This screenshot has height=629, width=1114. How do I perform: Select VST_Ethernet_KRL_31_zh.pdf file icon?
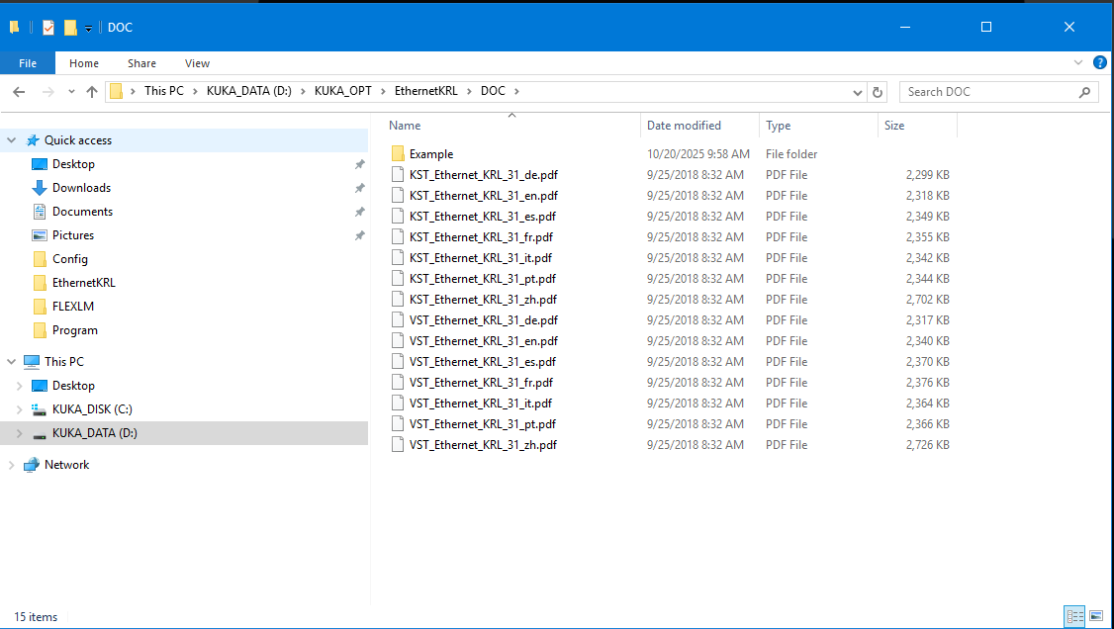(x=398, y=444)
